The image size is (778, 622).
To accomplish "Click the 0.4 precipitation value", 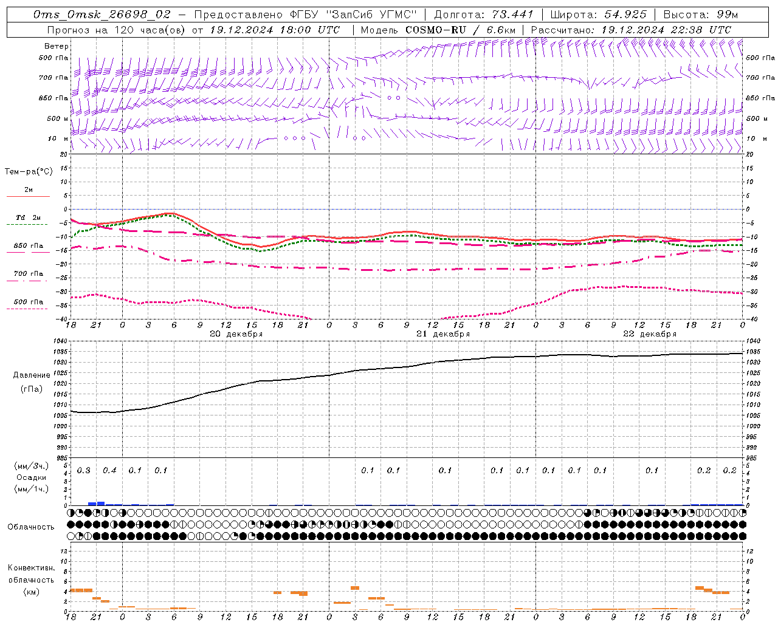I will [x=109, y=471].
